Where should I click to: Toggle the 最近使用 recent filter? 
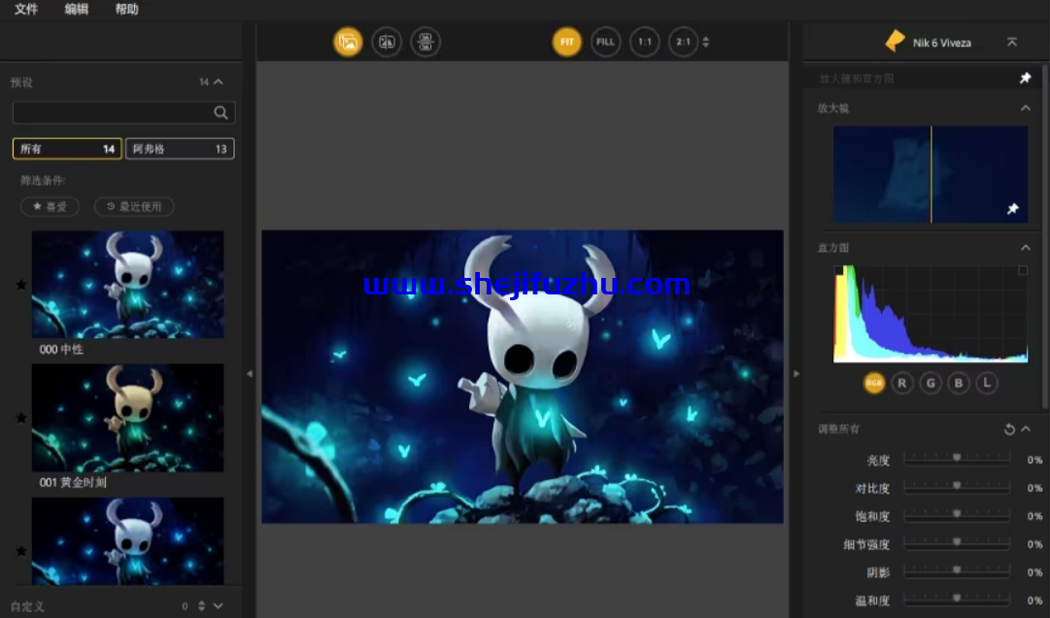(134, 207)
